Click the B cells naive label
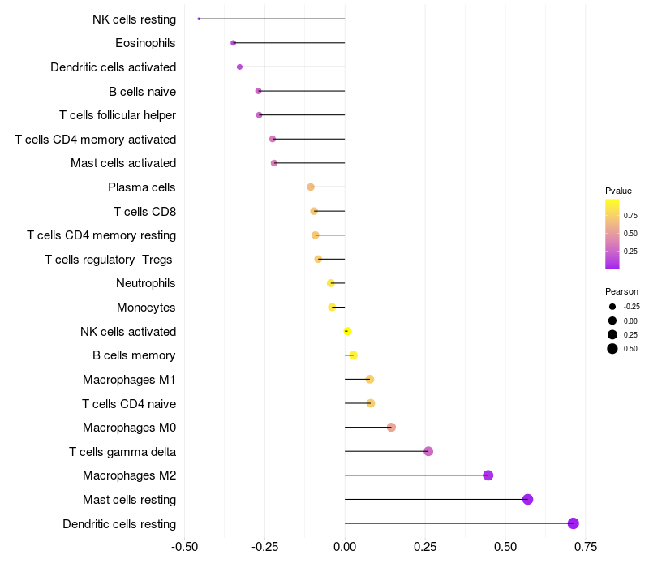The width and height of the screenshot is (649, 568). pos(143,92)
